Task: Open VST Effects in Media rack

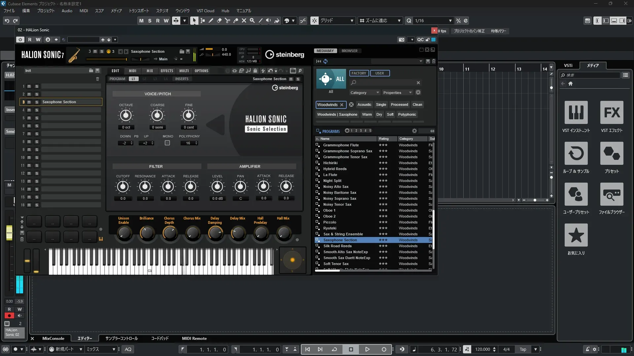Action: (612, 113)
